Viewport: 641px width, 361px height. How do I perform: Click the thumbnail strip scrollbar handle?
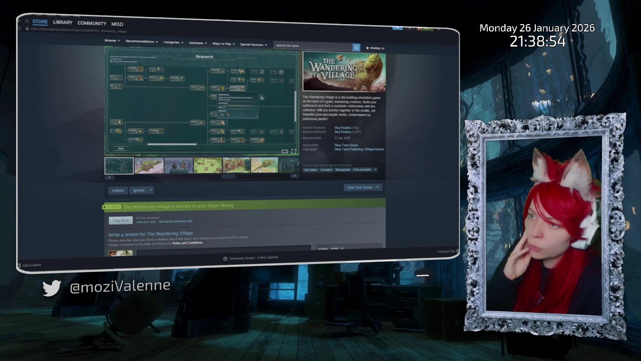(228, 176)
